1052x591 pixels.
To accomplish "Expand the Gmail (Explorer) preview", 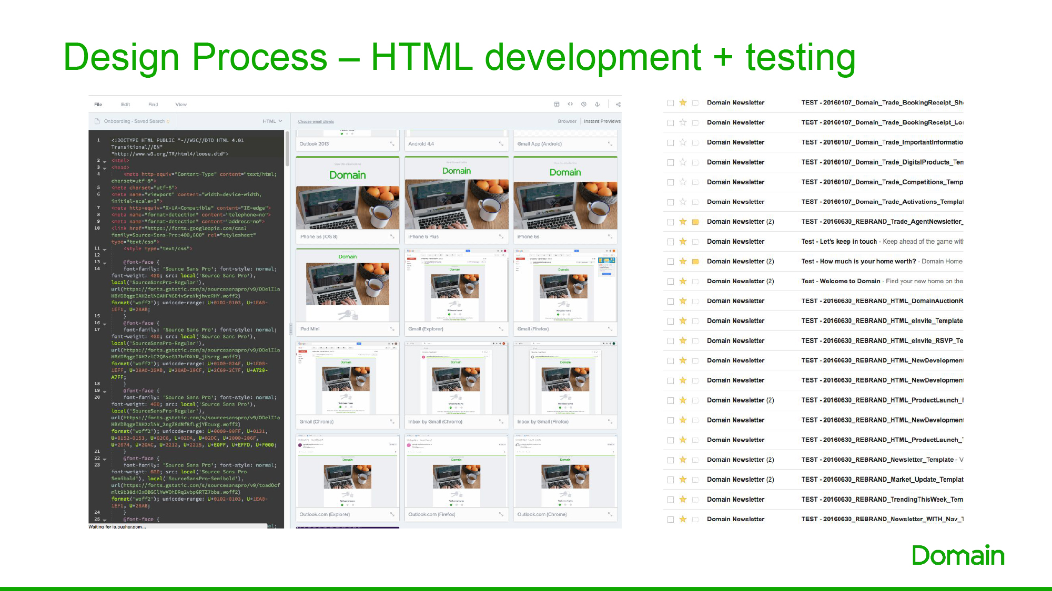I will 501,329.
